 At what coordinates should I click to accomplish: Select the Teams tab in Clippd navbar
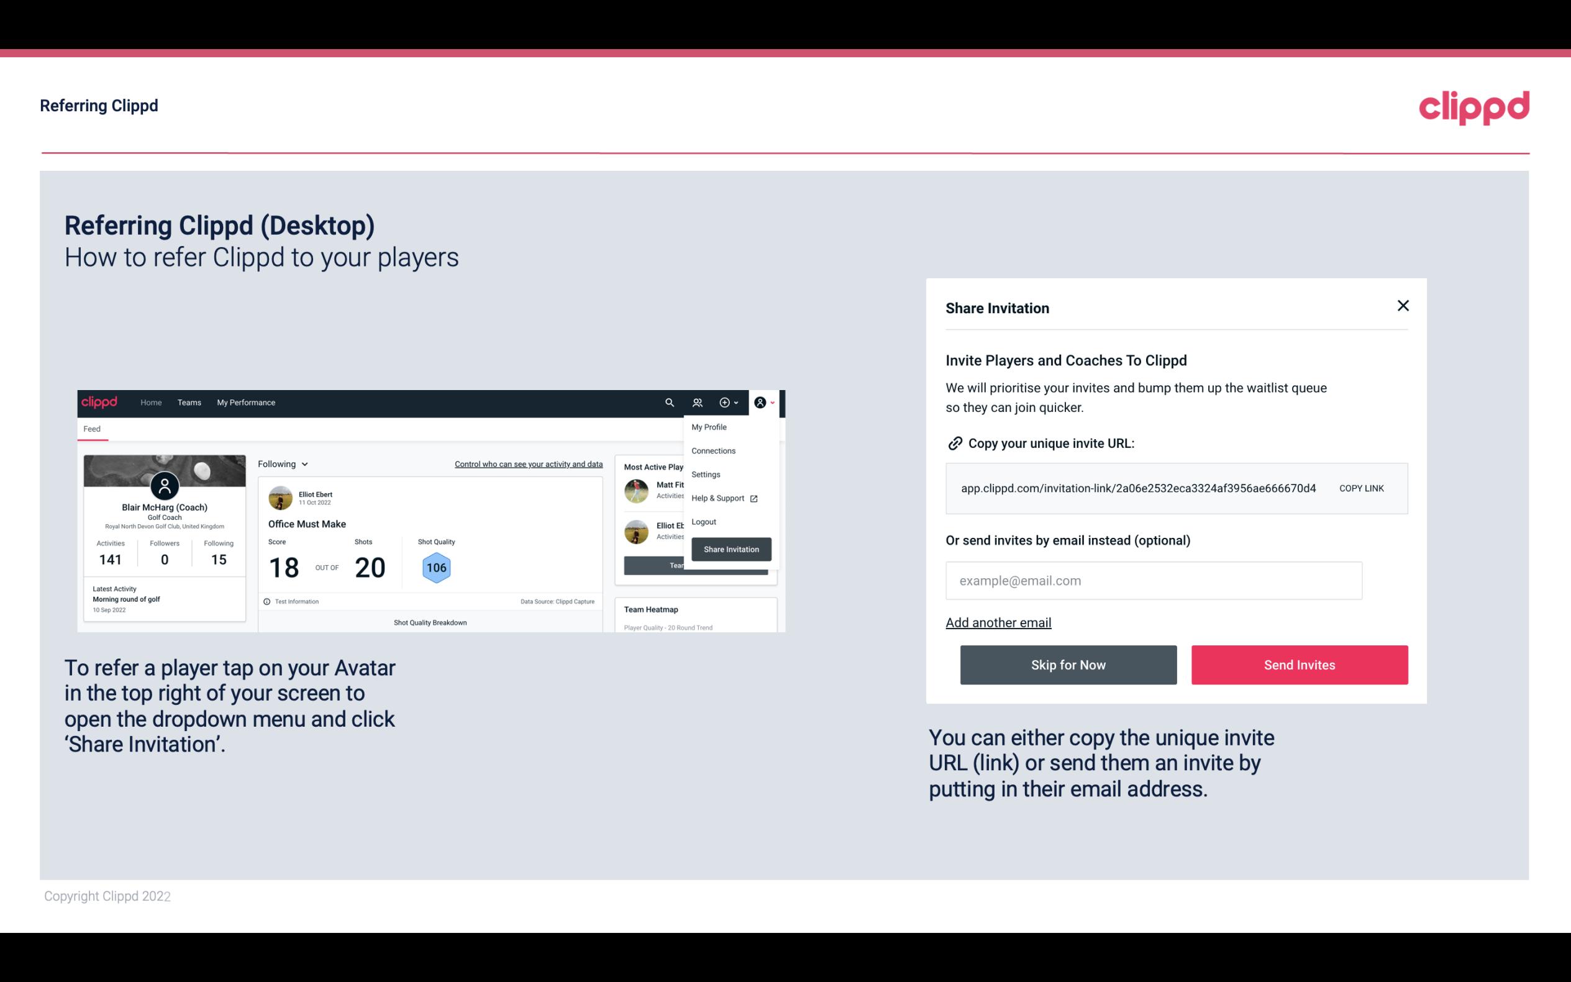(x=188, y=402)
